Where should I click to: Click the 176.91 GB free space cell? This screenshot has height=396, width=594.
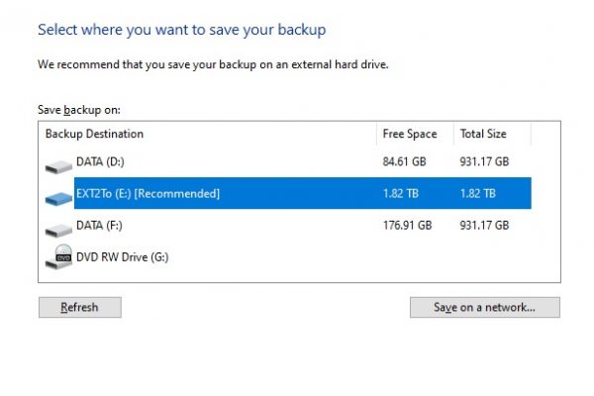pos(407,226)
